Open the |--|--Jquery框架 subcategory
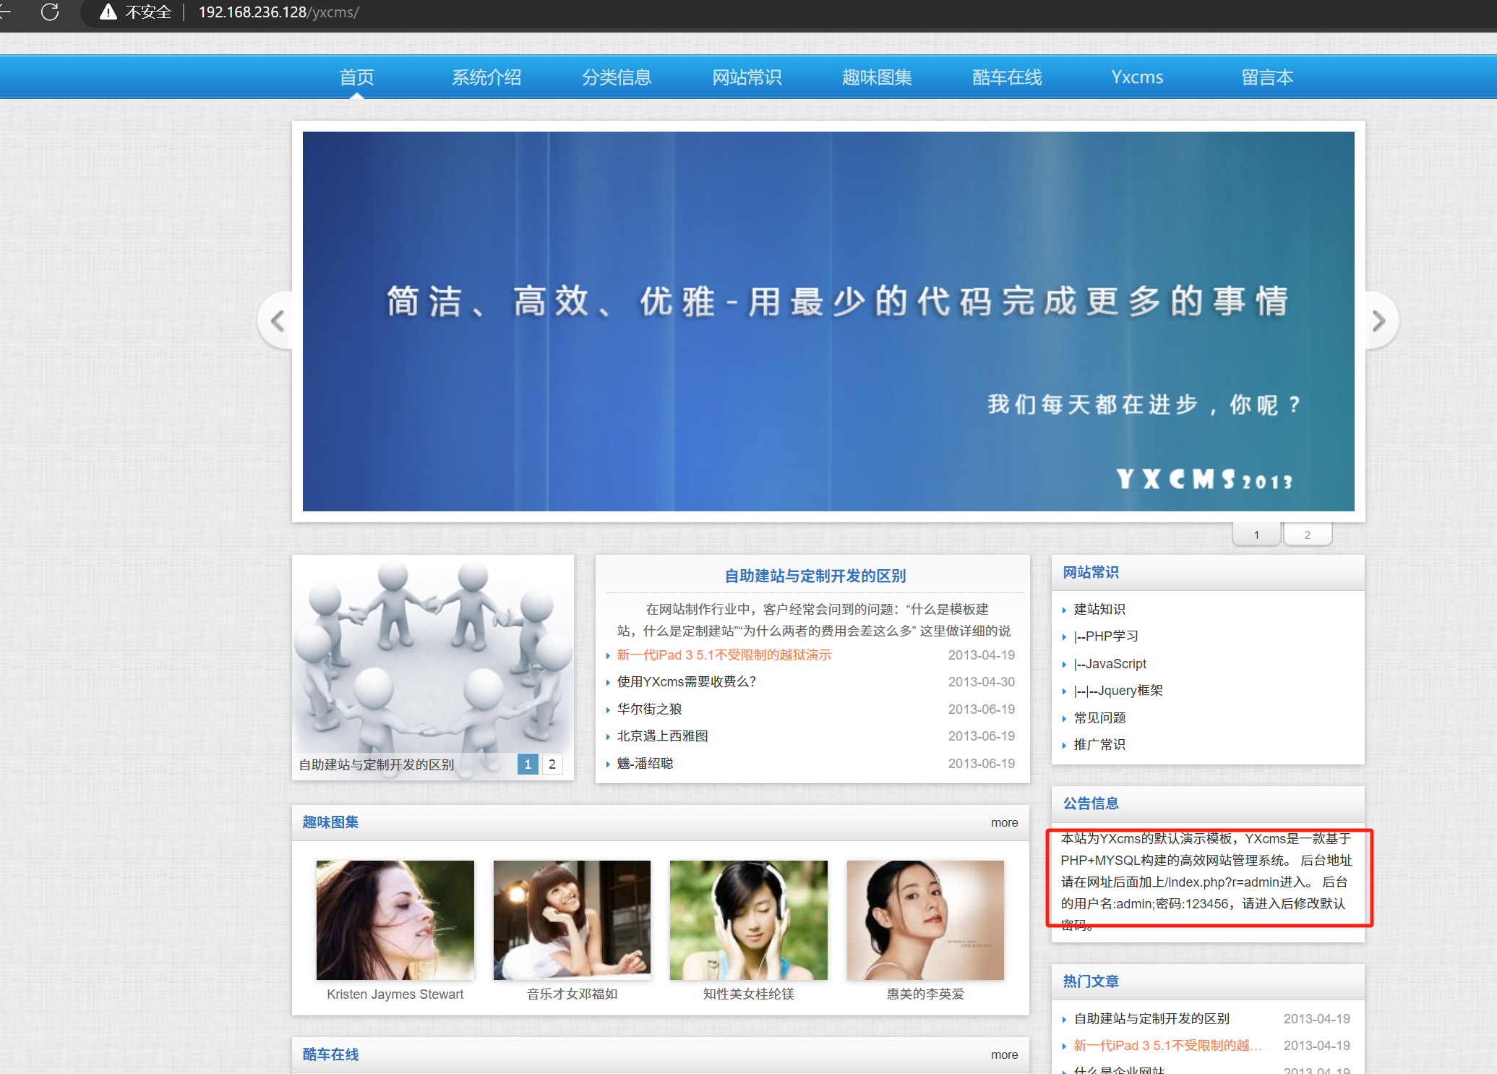The width and height of the screenshot is (1497, 1074). [x=1118, y=691]
